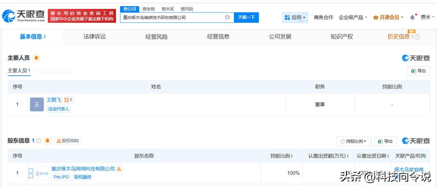The width and height of the screenshot is (437, 188).
Task: Sort by 持股比例 column arrows
Action: 292,156
